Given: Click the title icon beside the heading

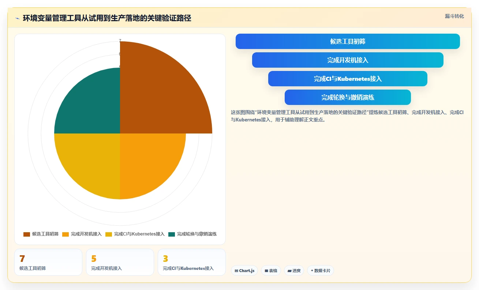Looking at the screenshot, I should (x=17, y=18).
